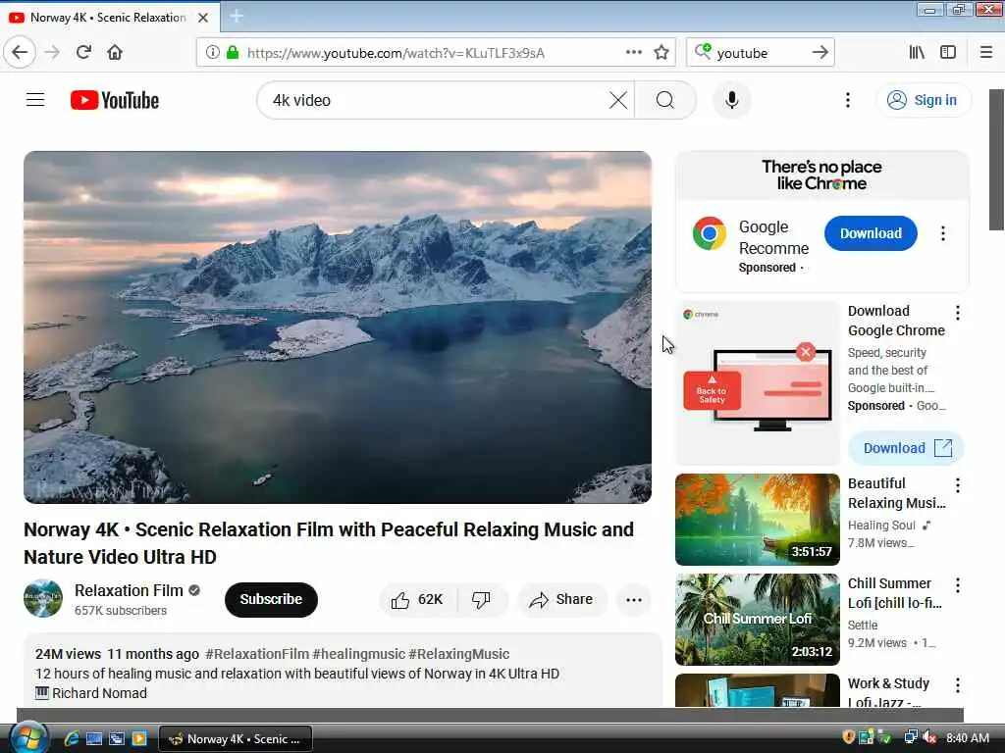Switch to Norway 4K taskbar window

tap(236, 739)
